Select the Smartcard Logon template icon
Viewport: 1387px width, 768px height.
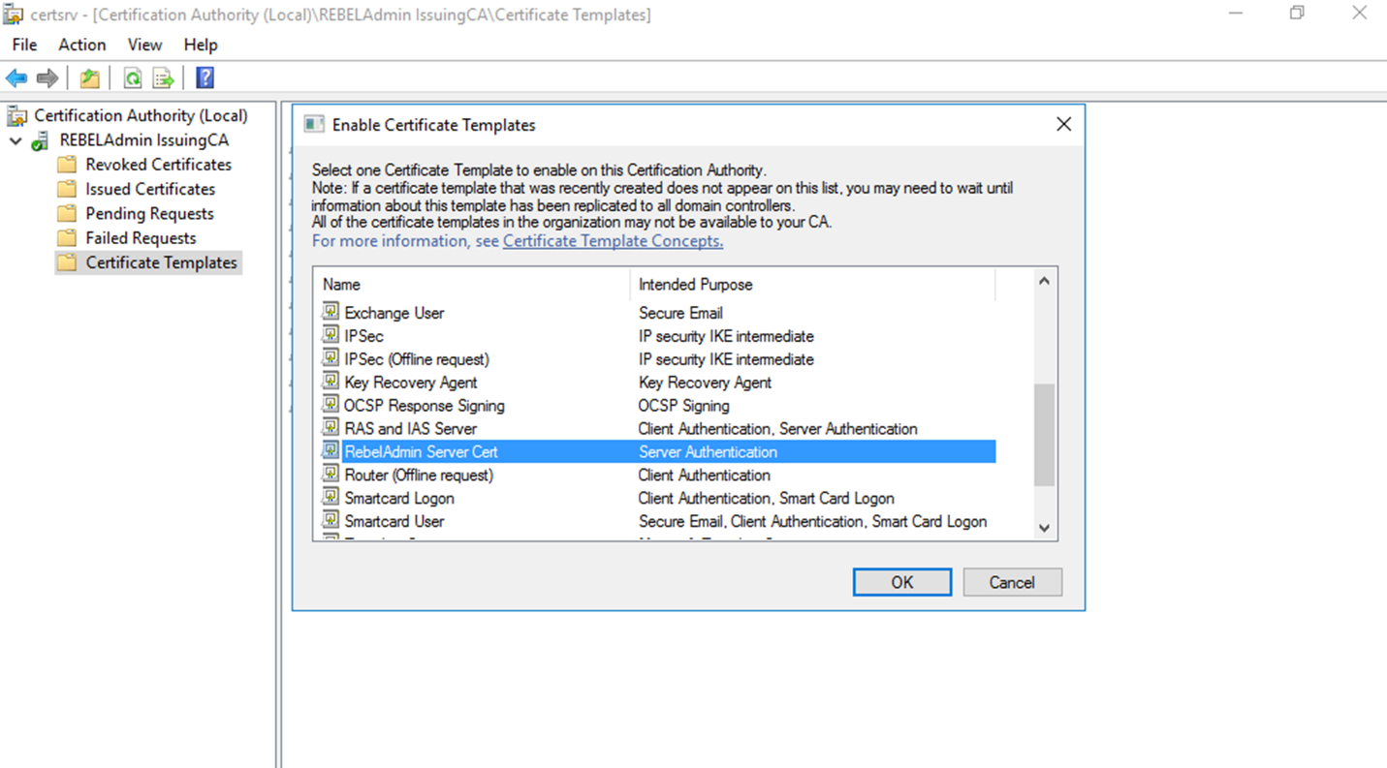pyautogui.click(x=330, y=498)
